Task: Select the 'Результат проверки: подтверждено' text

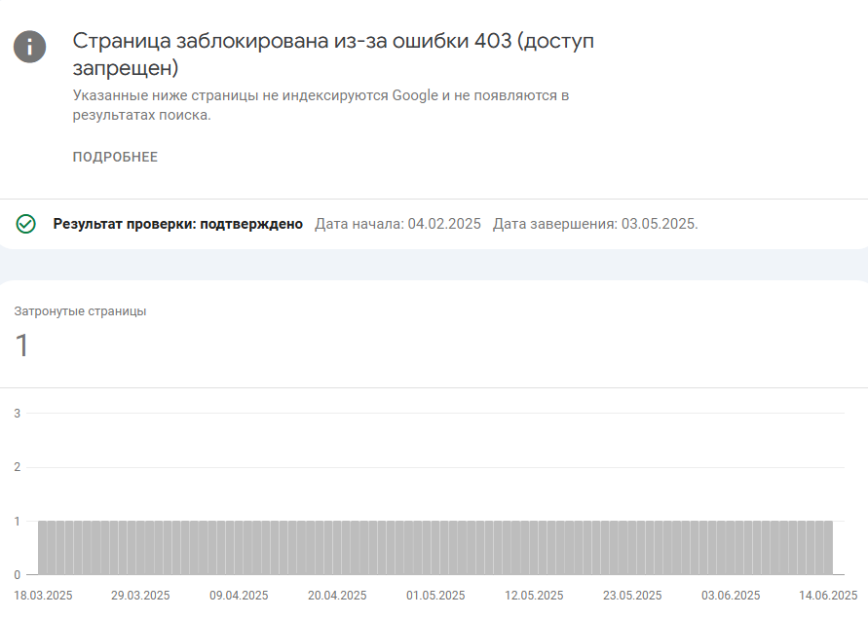Action: (x=177, y=224)
